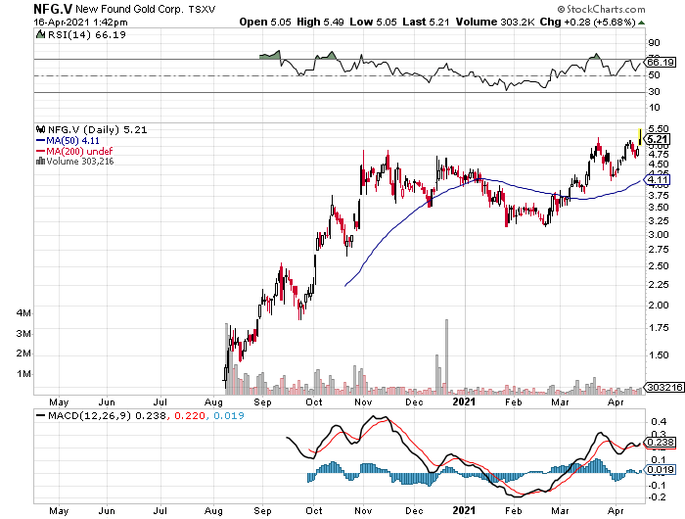Click the Volume 303.2K header value

pyautogui.click(x=495, y=22)
